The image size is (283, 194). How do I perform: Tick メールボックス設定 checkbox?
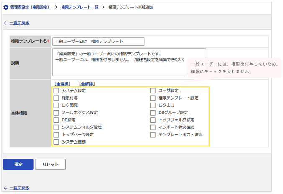pyautogui.click(x=56, y=113)
